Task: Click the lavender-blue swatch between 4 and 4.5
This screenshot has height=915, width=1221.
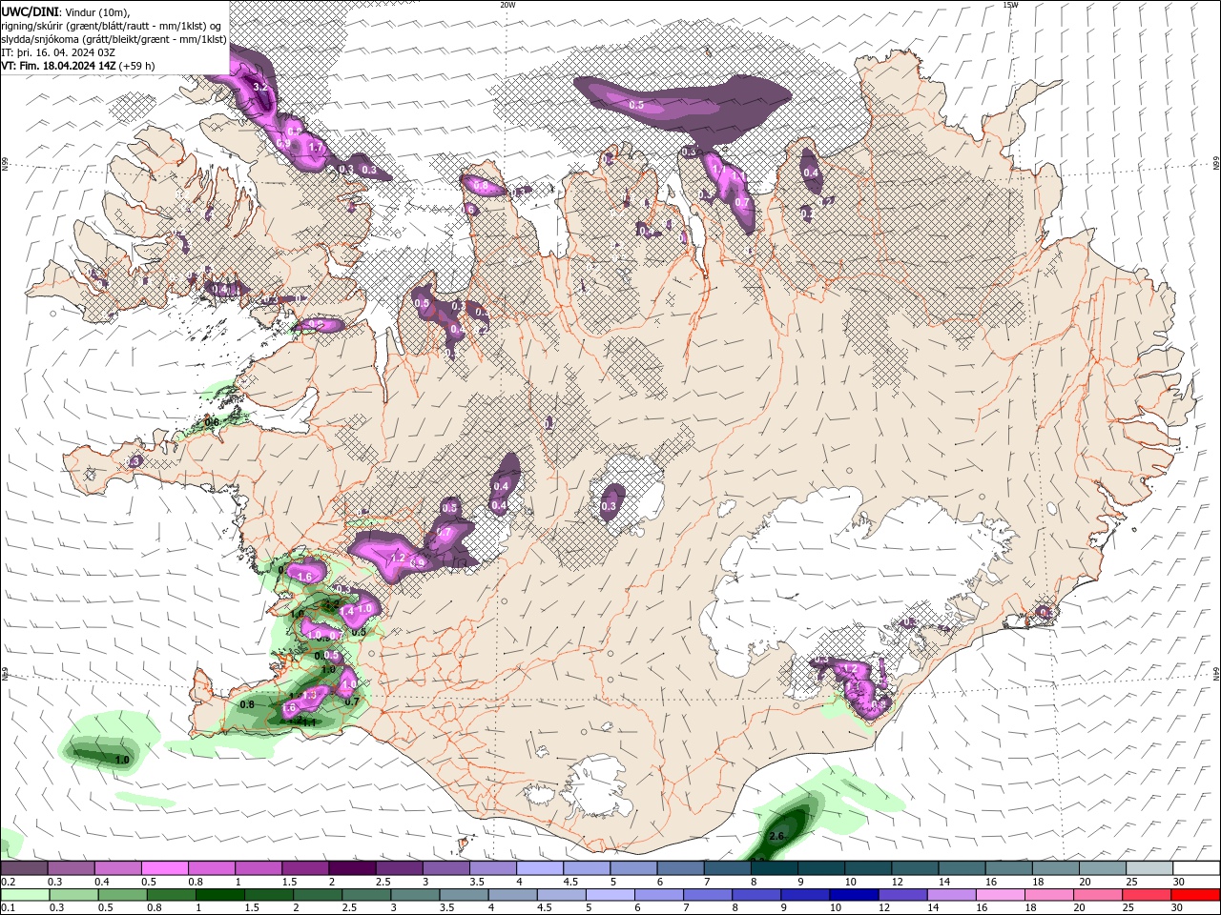Action: pos(538,868)
